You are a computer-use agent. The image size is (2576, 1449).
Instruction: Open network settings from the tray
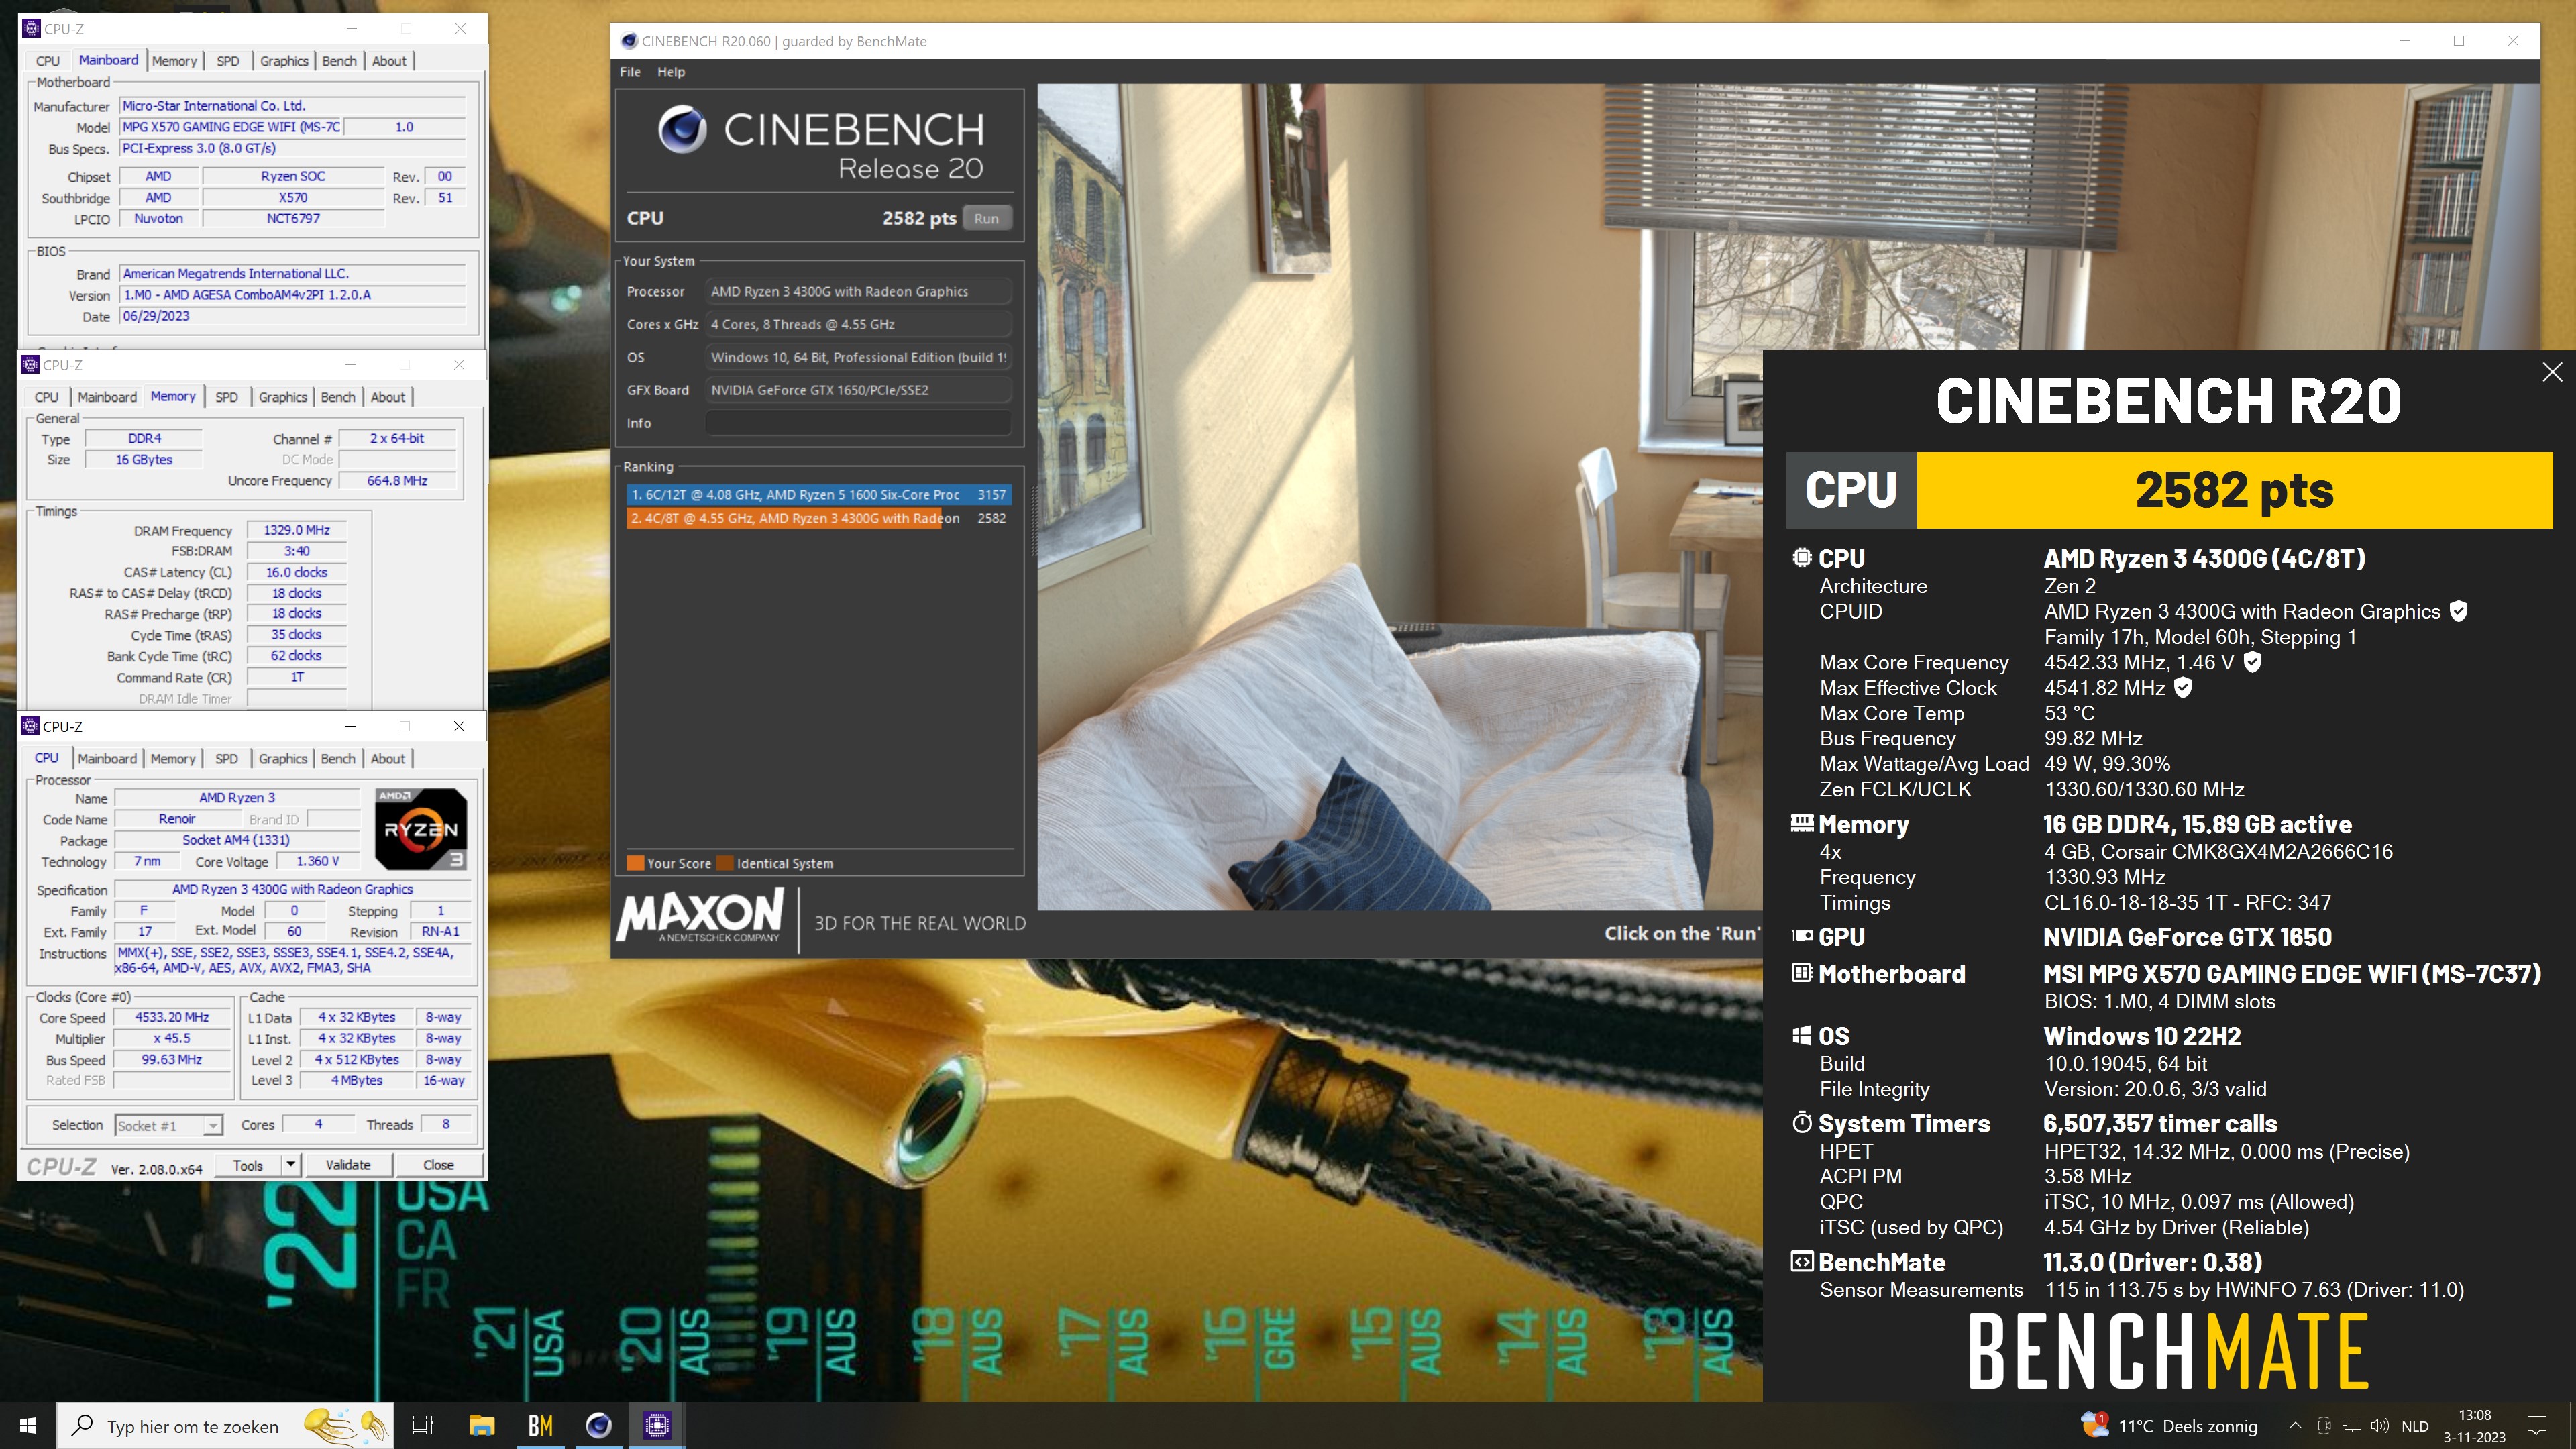(x=2352, y=1426)
